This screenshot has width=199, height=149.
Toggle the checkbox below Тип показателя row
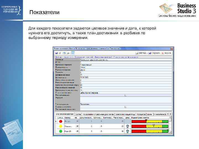125,107
